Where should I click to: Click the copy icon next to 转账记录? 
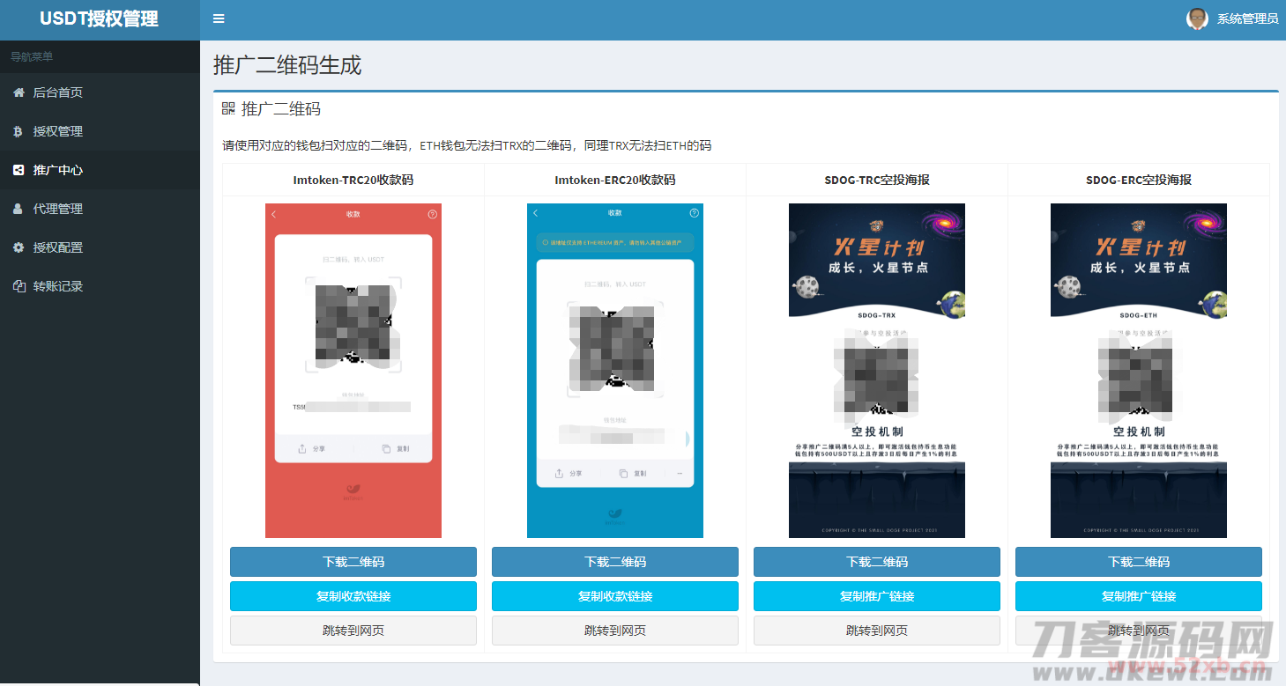(19, 286)
